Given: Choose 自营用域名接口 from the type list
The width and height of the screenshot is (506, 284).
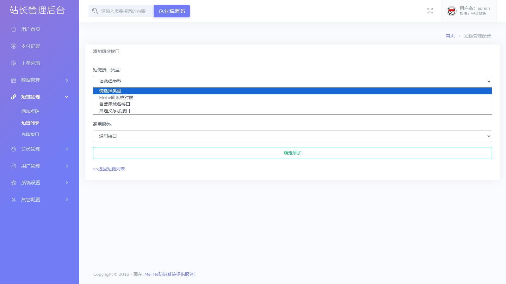Looking at the screenshot, I should coord(114,104).
